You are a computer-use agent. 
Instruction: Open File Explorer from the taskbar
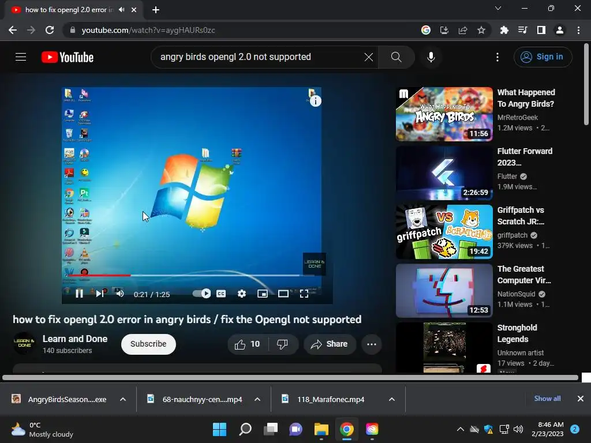321,429
